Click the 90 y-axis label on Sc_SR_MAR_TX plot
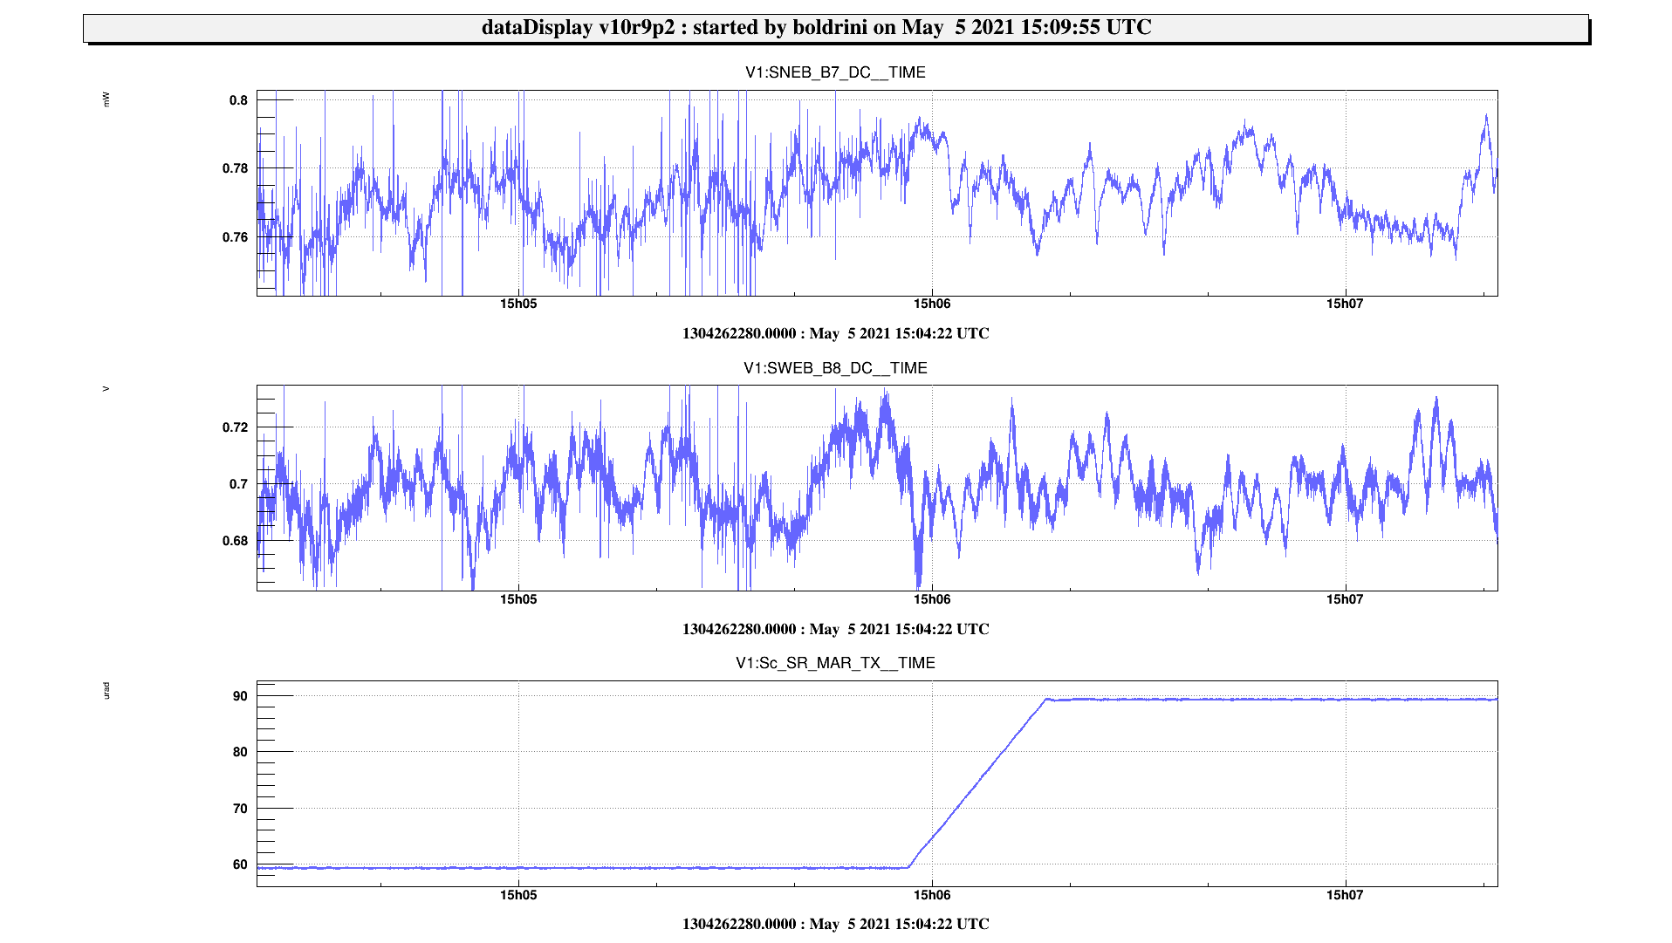Image resolution: width=1672 pixels, height=943 pixels. coord(240,696)
